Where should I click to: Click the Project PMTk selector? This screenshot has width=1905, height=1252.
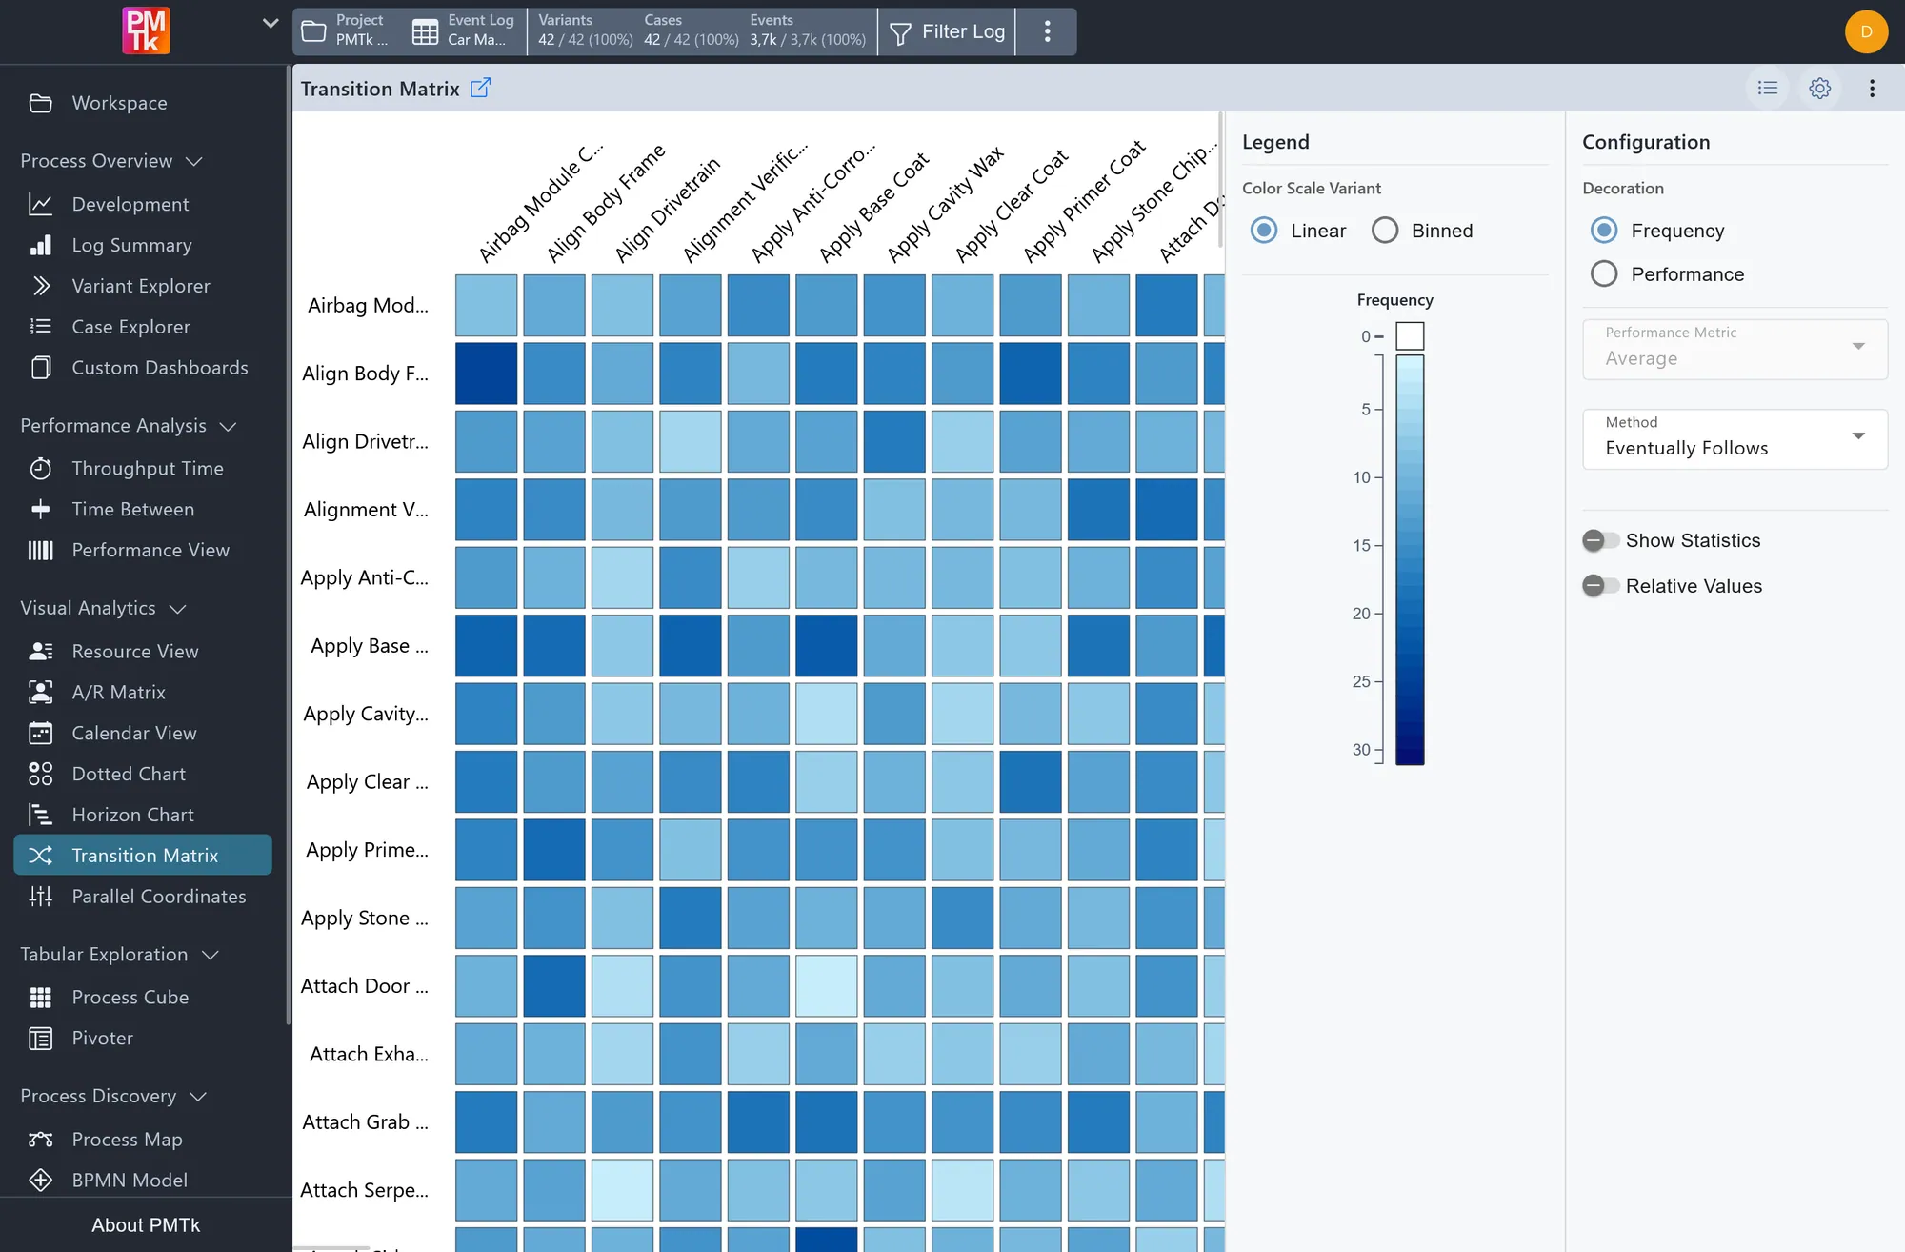coord(347,30)
